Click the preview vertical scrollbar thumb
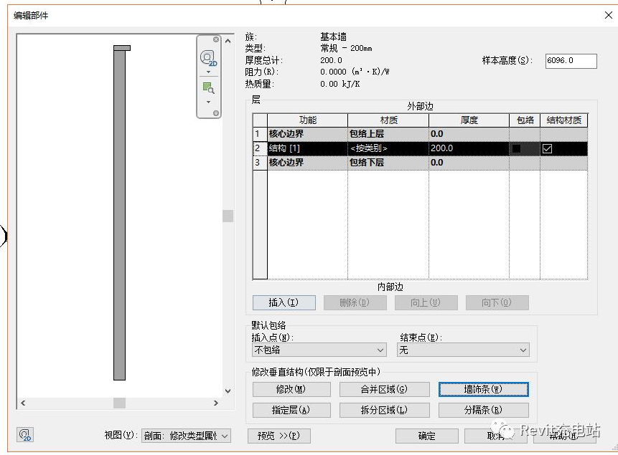Screen dimensions: 618x455 (x=228, y=216)
